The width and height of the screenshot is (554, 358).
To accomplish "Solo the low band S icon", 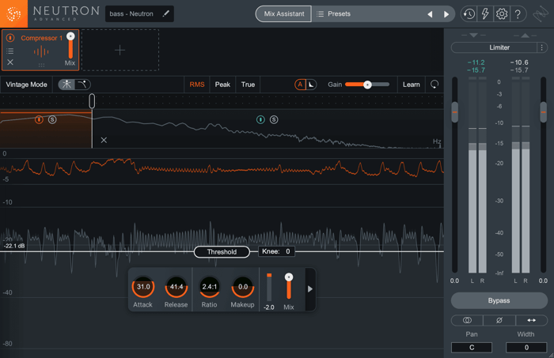I will (52, 119).
